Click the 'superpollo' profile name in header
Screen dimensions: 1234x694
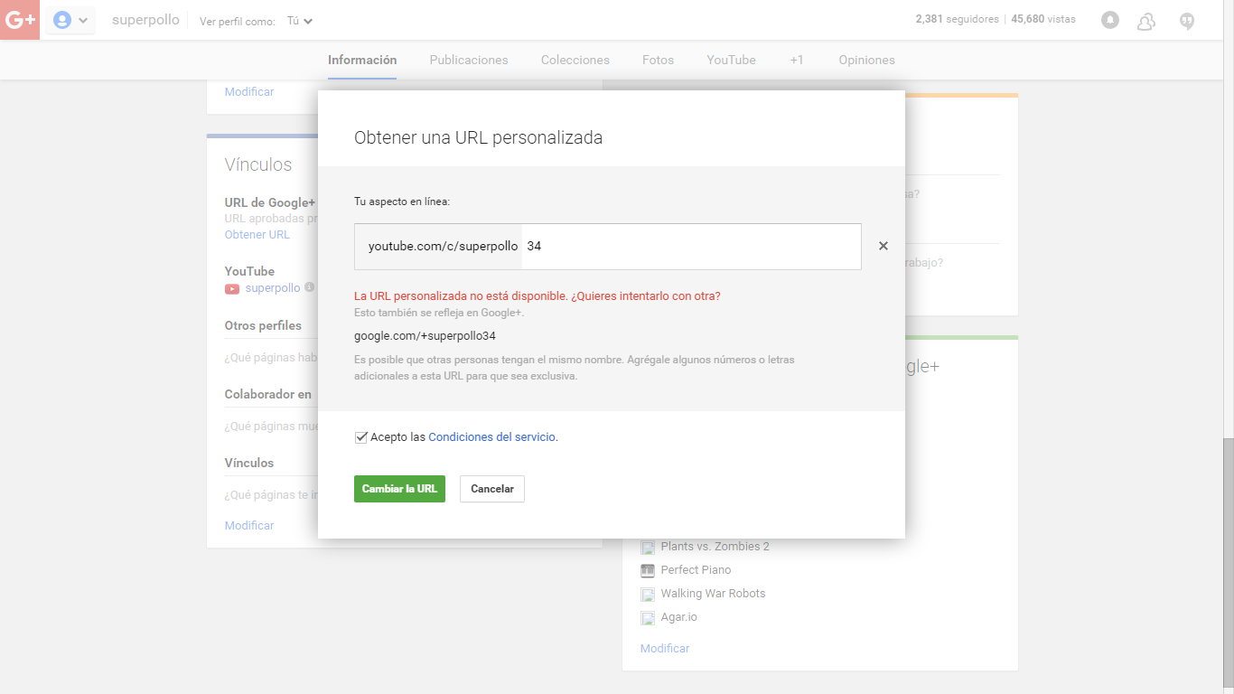tap(146, 20)
